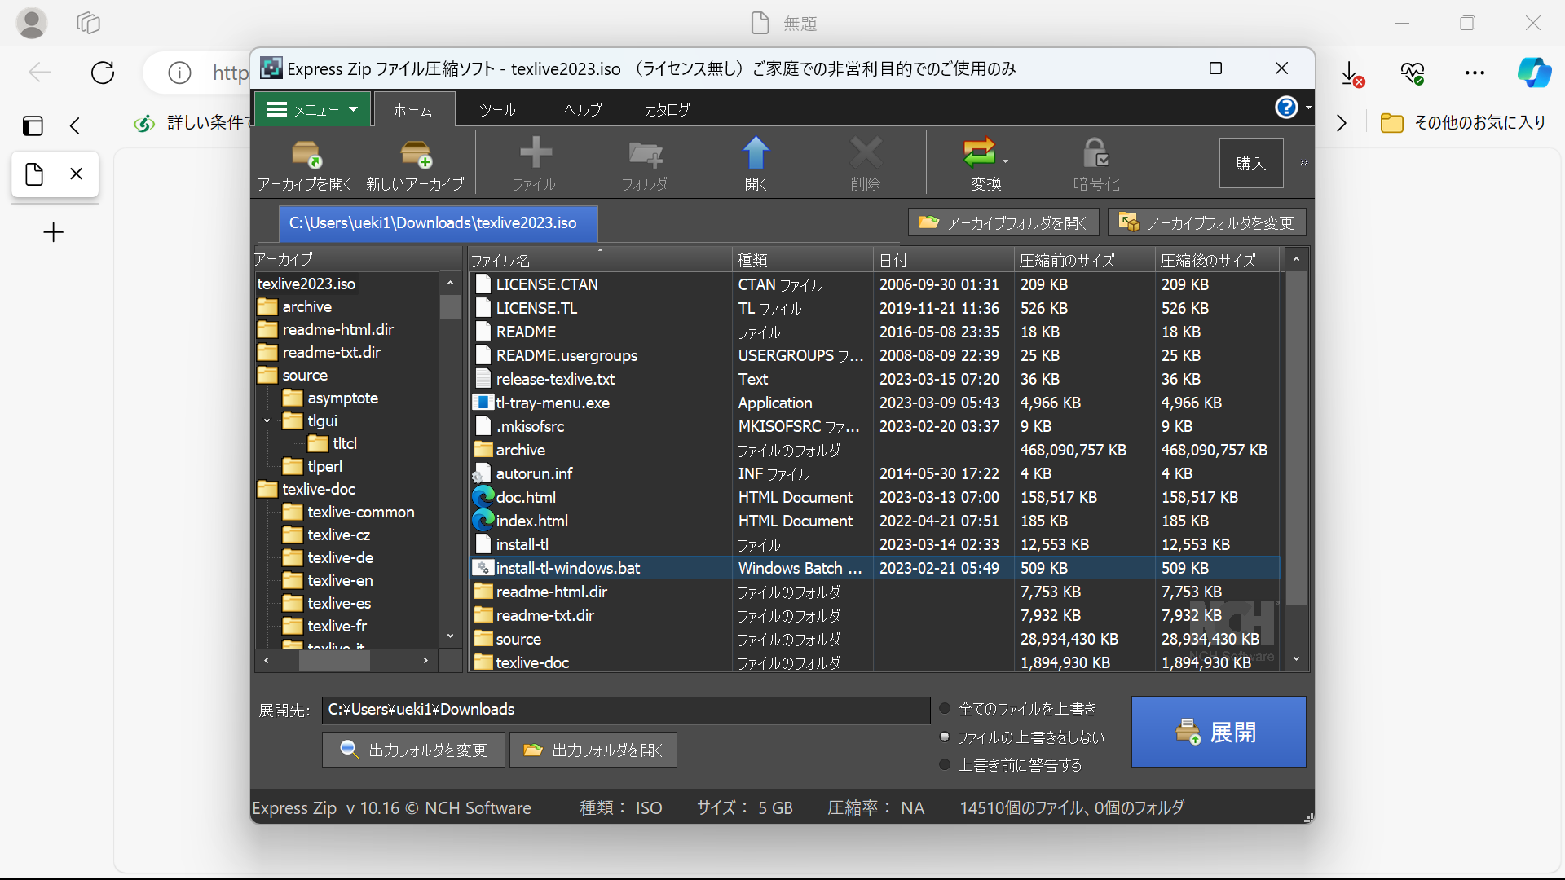Enable 上書き前に警告する option
Viewport: 1565px width, 880px height.
[x=945, y=763]
